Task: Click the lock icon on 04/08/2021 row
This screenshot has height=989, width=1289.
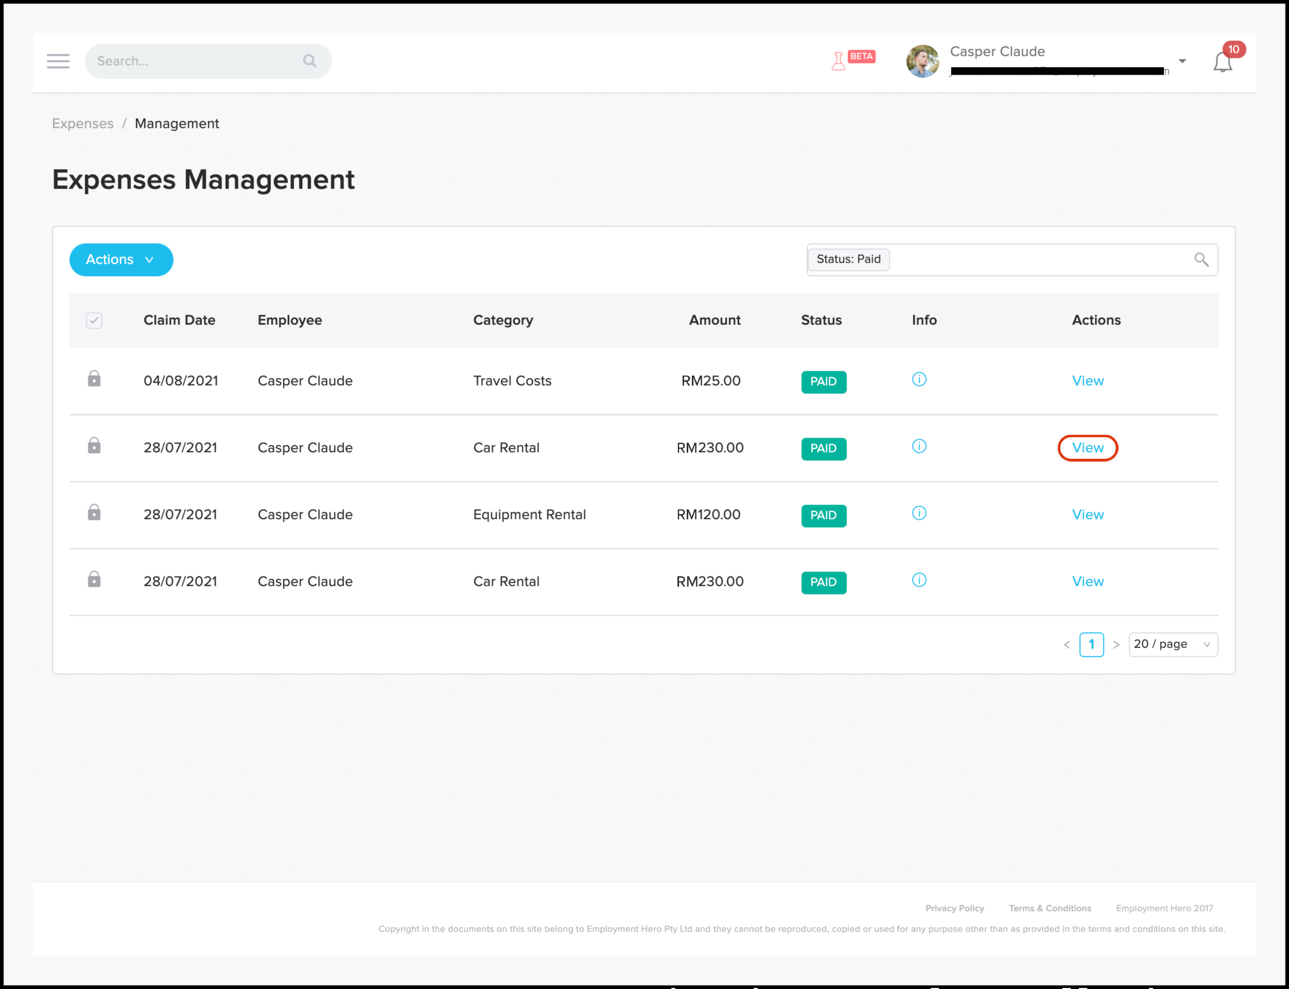Action: (x=94, y=379)
